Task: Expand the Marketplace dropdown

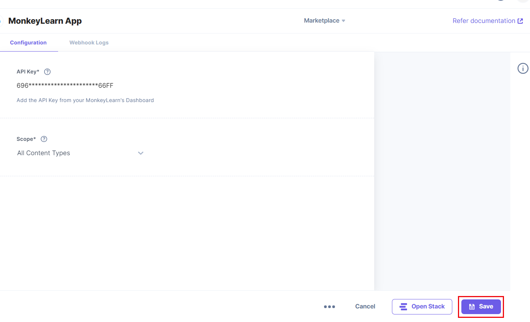Action: tap(324, 21)
